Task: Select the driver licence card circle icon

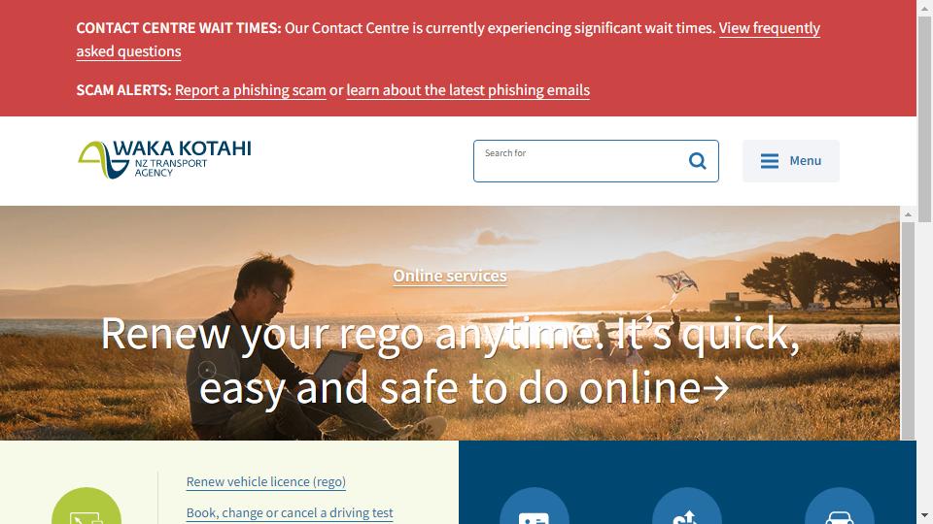Action: click(534, 506)
